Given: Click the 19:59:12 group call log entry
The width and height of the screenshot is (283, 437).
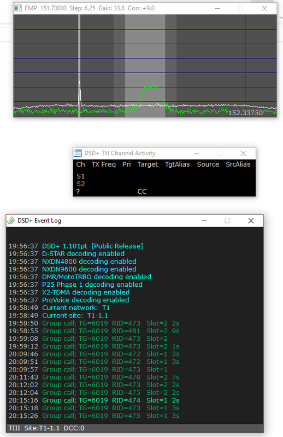Looking at the screenshot, I should coord(94,346).
